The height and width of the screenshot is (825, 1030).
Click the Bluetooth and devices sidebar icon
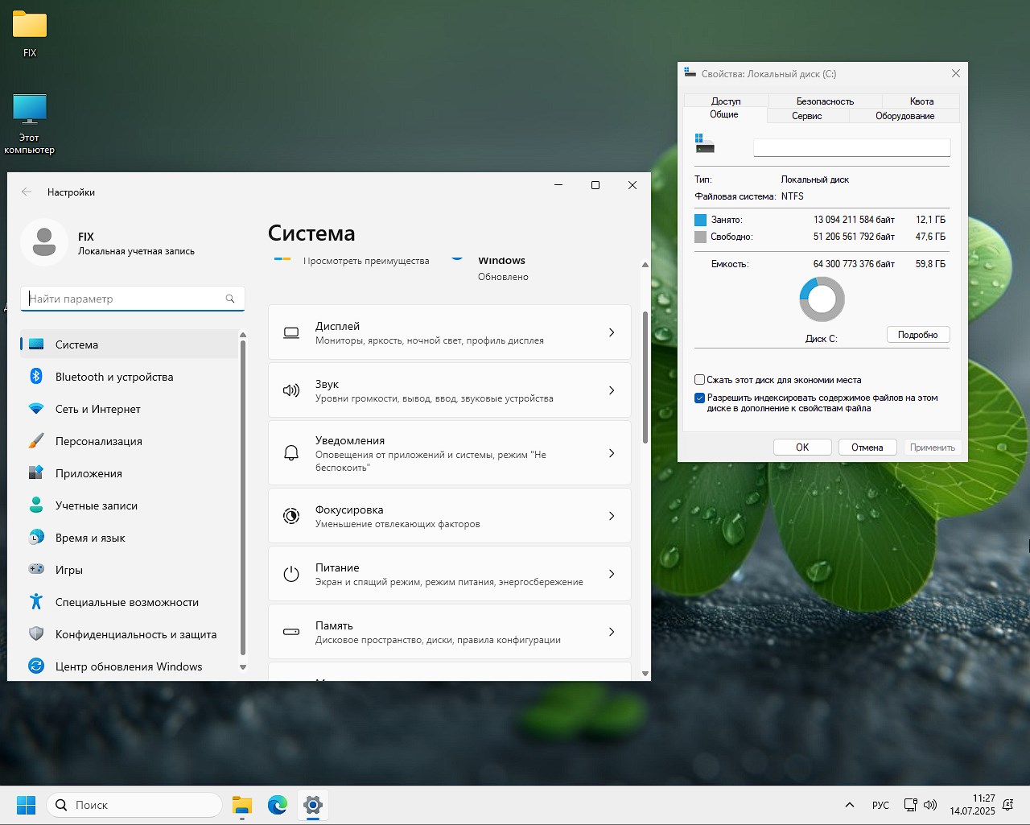point(36,377)
